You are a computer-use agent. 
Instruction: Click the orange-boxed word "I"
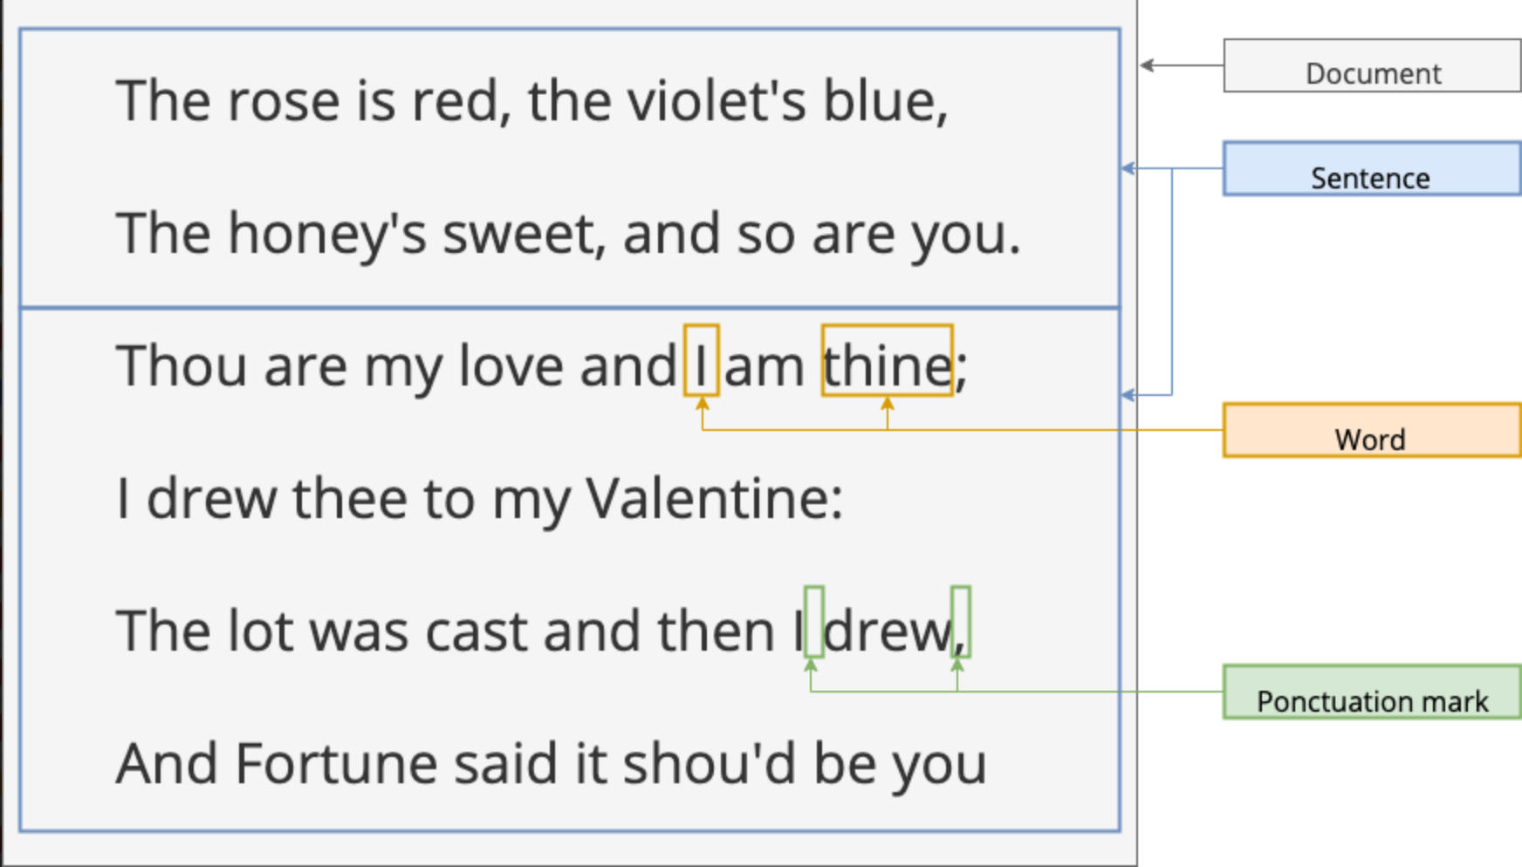point(702,360)
